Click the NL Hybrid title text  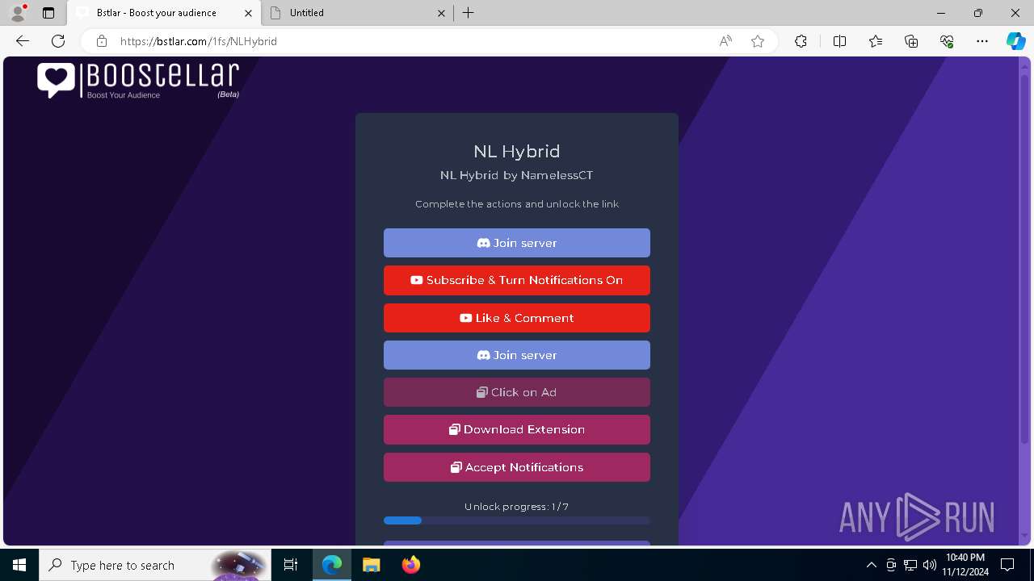click(517, 151)
